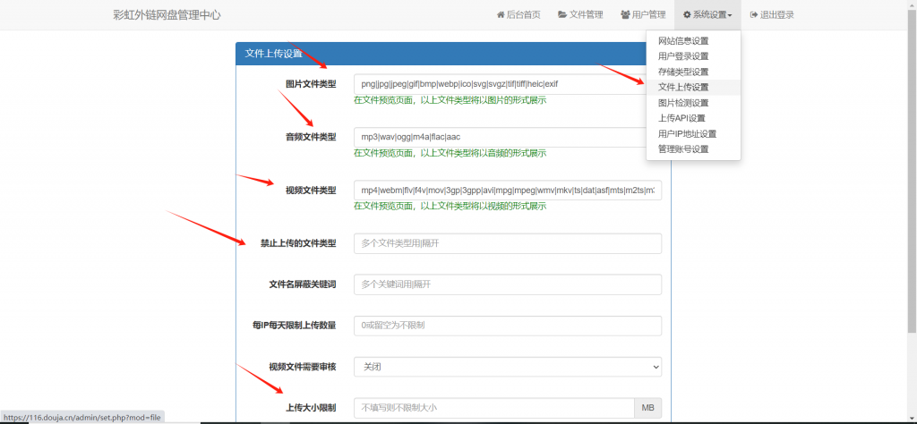Click the 音频文件类型 label
917x424 pixels.
point(311,137)
